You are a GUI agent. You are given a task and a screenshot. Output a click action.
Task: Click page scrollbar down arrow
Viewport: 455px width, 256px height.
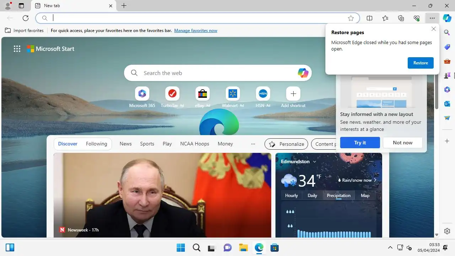[x=437, y=235]
